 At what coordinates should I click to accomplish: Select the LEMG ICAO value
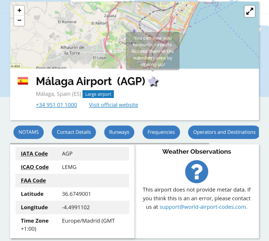click(69, 167)
